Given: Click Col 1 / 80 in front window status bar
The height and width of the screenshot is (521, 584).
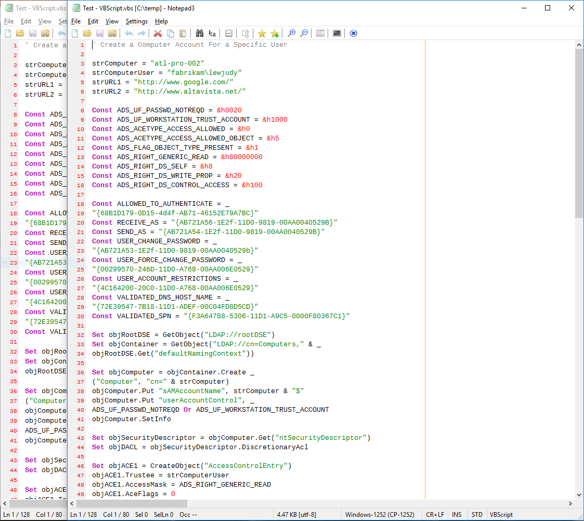Looking at the screenshot, I should 116,515.
